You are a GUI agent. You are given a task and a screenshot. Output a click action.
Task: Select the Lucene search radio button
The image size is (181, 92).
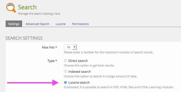pyautogui.click(x=65, y=82)
